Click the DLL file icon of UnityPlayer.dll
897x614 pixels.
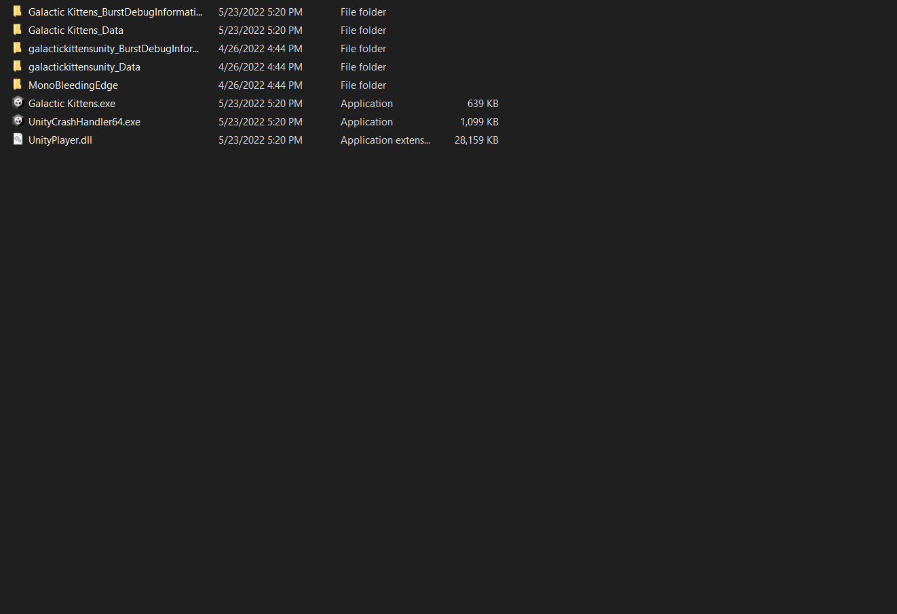[18, 140]
